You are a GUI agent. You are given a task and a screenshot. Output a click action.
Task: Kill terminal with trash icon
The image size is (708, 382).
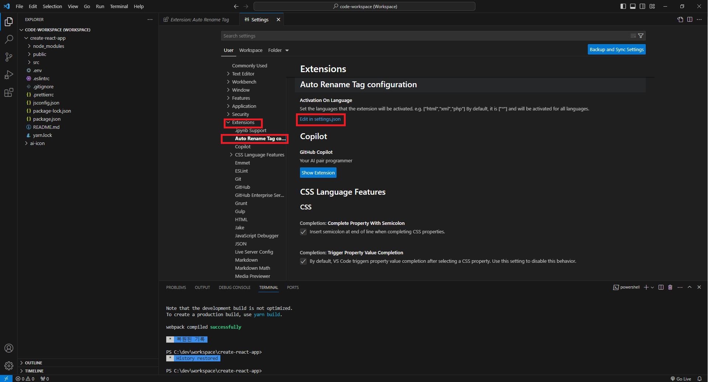tap(670, 287)
